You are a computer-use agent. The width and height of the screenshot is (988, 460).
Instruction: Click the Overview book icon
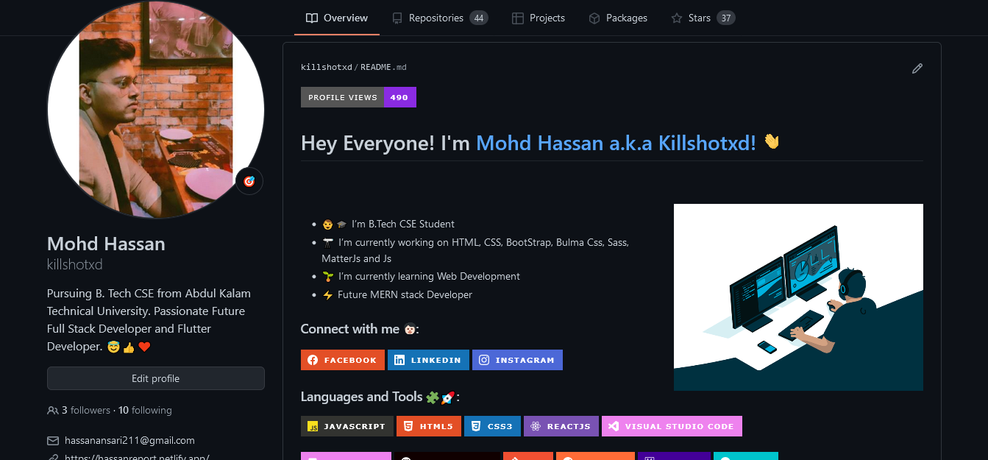pos(312,18)
